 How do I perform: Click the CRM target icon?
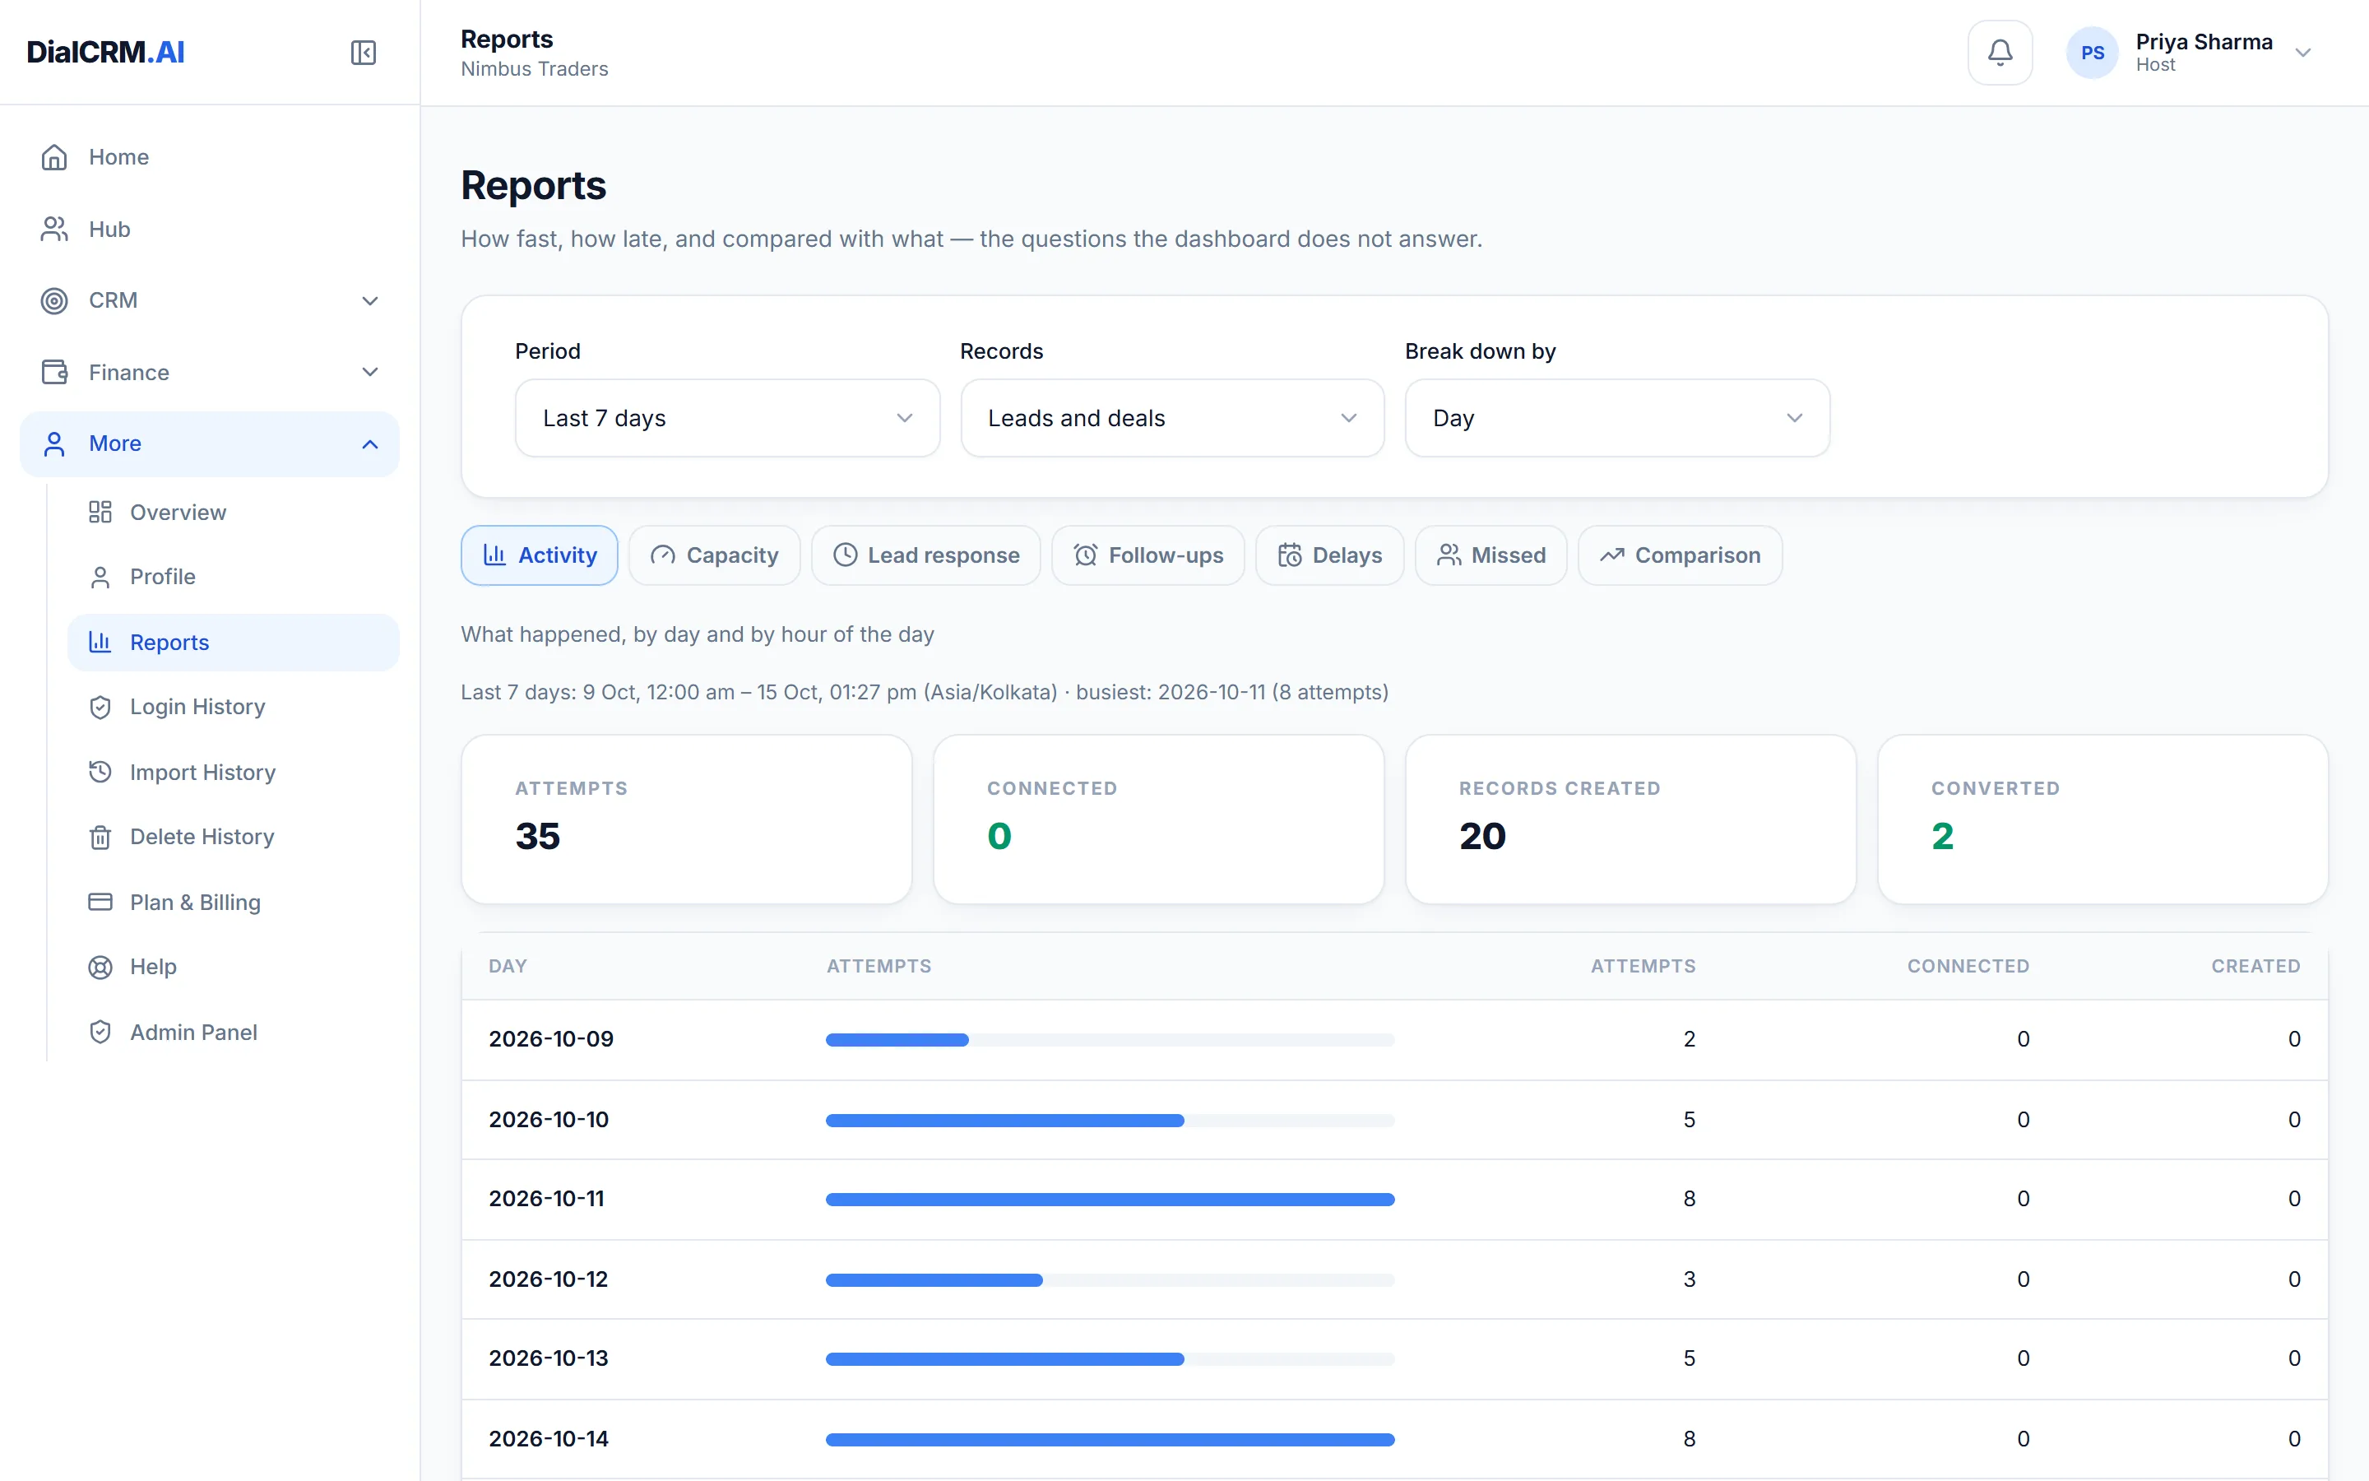tap(55, 300)
